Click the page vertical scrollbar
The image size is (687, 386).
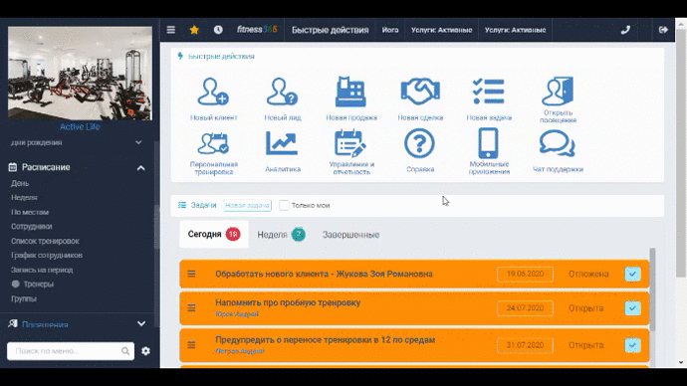tap(680, 153)
